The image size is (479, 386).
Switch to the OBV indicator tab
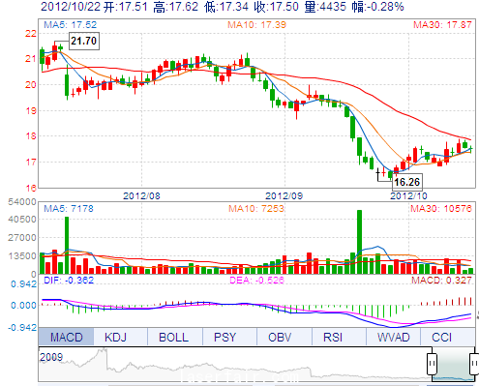280,337
